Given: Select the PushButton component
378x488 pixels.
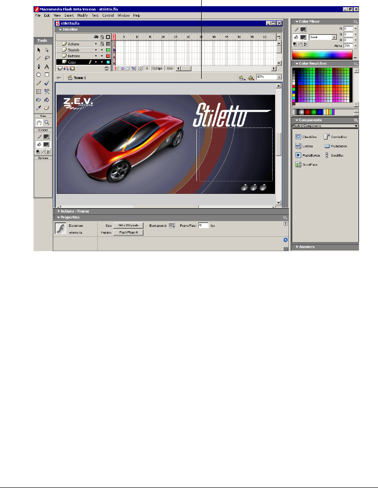Looking at the screenshot, I should click(x=336, y=146).
